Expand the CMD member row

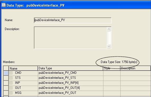pos(11,73)
